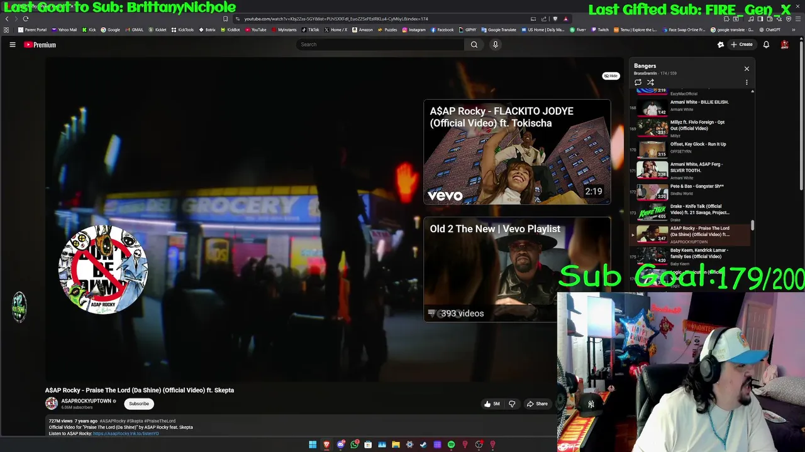The image size is (805, 452).
Task: Open the Twitch bookmark
Action: click(600, 30)
